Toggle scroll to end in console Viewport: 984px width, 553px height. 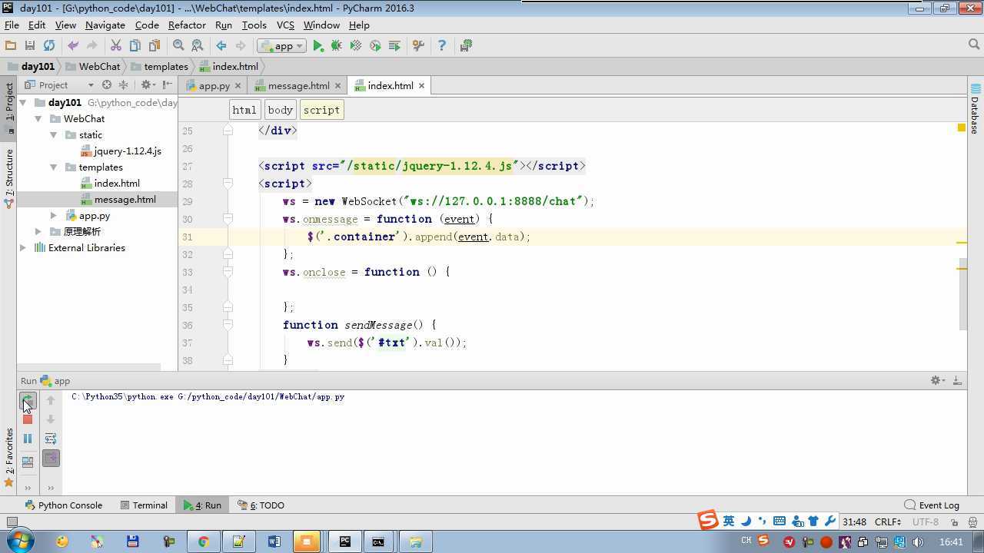click(x=51, y=458)
